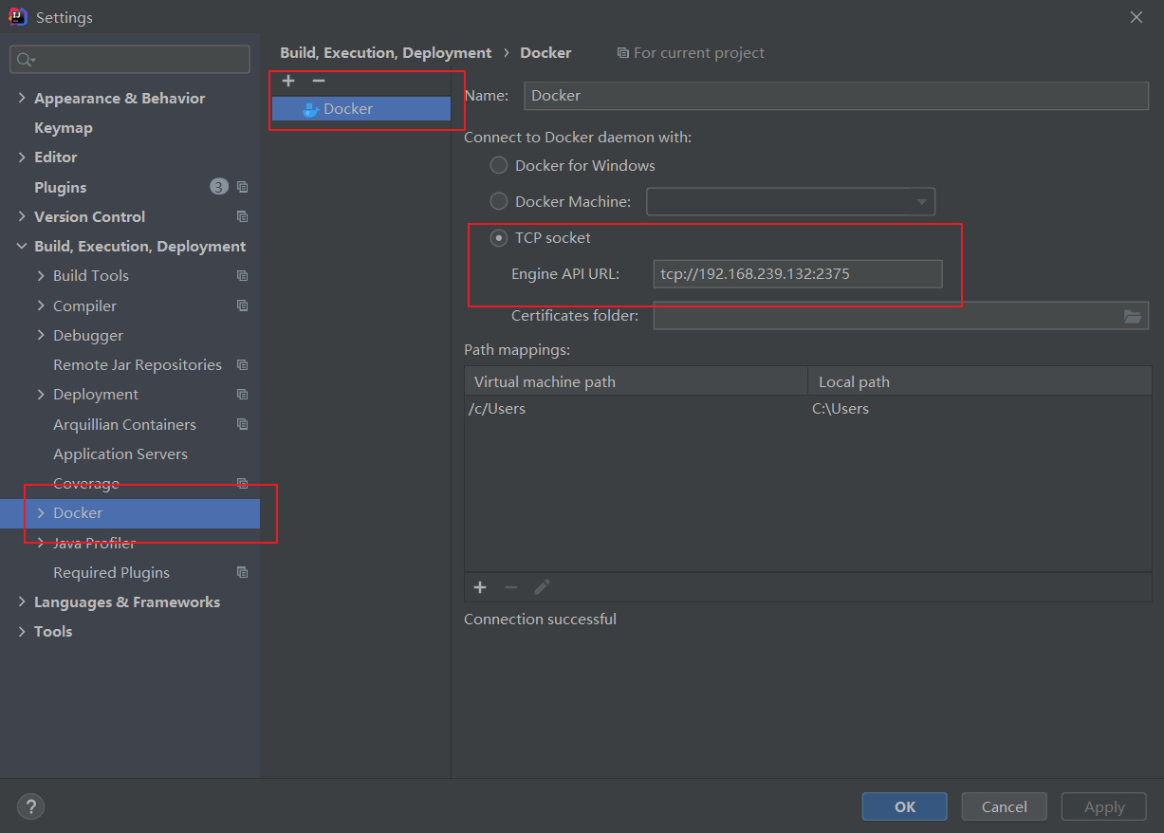
Task: Open Coverage settings page
Action: (x=86, y=483)
